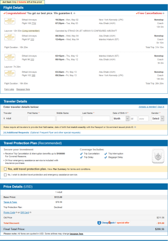Click the Trip Protection Plan Declined value
Viewport: 168px width, 241px height.
pyautogui.click(x=58, y=207)
